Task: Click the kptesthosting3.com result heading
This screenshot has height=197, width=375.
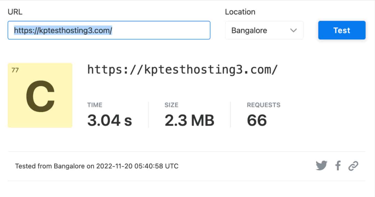Action: pyautogui.click(x=182, y=70)
